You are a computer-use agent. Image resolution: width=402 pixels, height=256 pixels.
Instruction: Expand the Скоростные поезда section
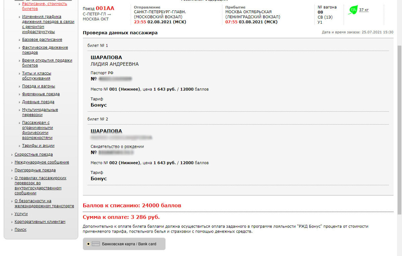coord(33,154)
